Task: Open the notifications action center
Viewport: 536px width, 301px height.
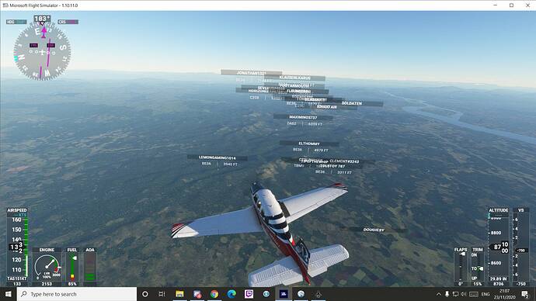Action: coord(524,294)
